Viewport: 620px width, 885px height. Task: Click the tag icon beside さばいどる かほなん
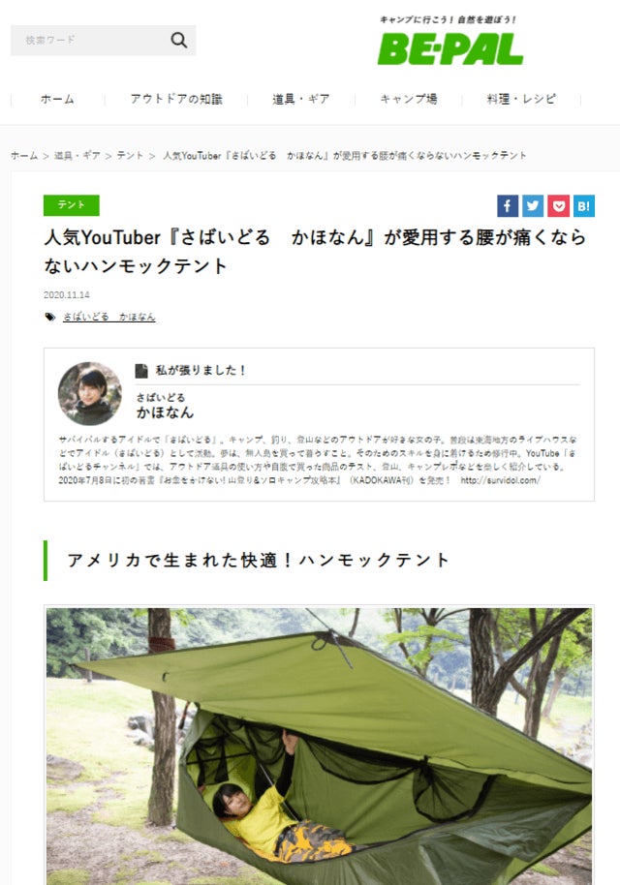(x=50, y=318)
